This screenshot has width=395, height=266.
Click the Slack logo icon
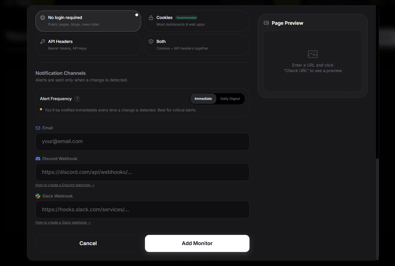pos(38,196)
